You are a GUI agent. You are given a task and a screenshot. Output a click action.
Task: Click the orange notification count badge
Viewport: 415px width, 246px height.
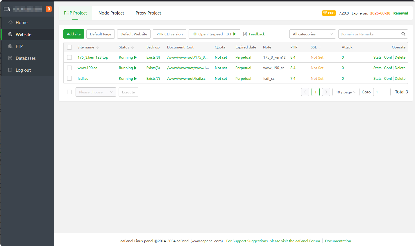coord(49,9)
